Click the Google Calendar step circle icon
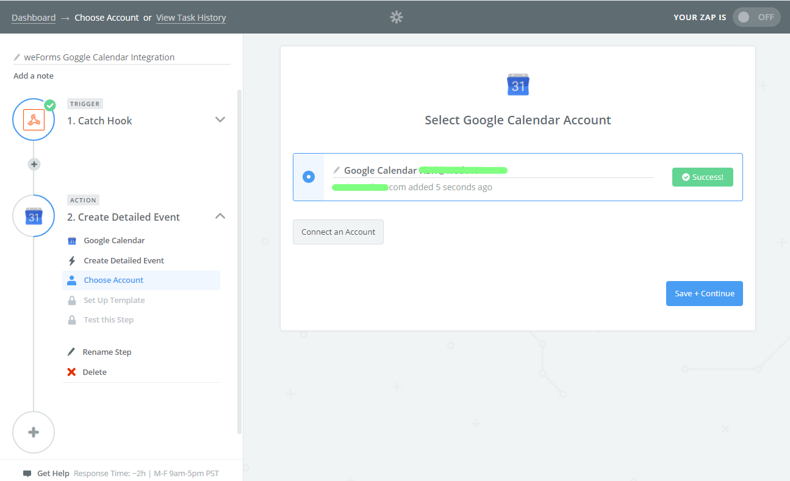The width and height of the screenshot is (790, 481). point(34,216)
